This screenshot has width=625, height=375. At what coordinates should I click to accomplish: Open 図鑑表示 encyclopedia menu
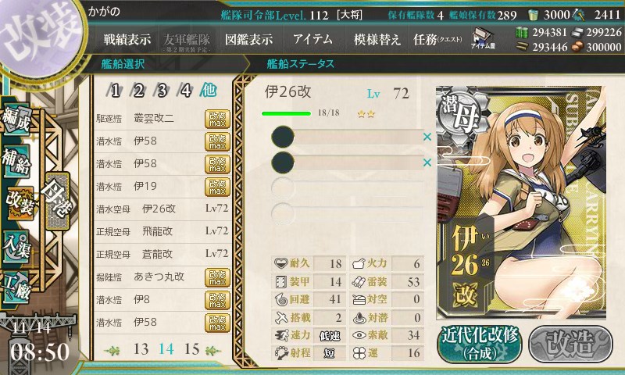248,39
